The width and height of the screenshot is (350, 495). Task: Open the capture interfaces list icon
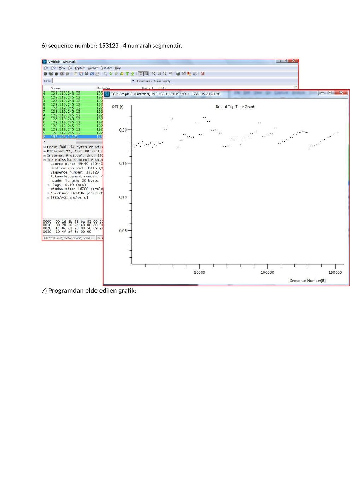[46, 74]
